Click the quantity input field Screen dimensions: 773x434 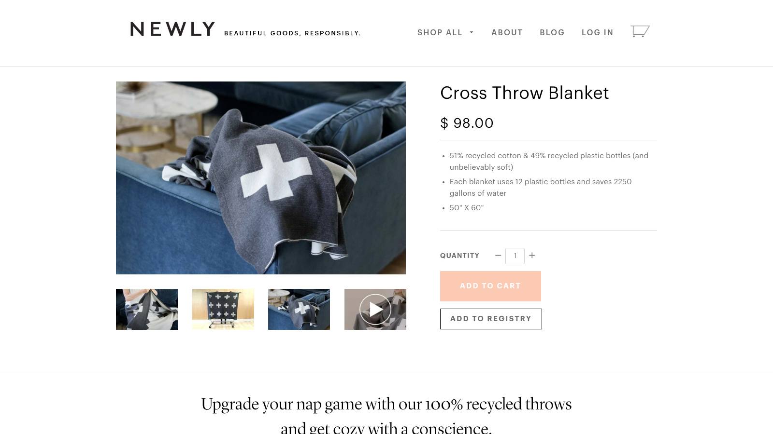coord(515,256)
